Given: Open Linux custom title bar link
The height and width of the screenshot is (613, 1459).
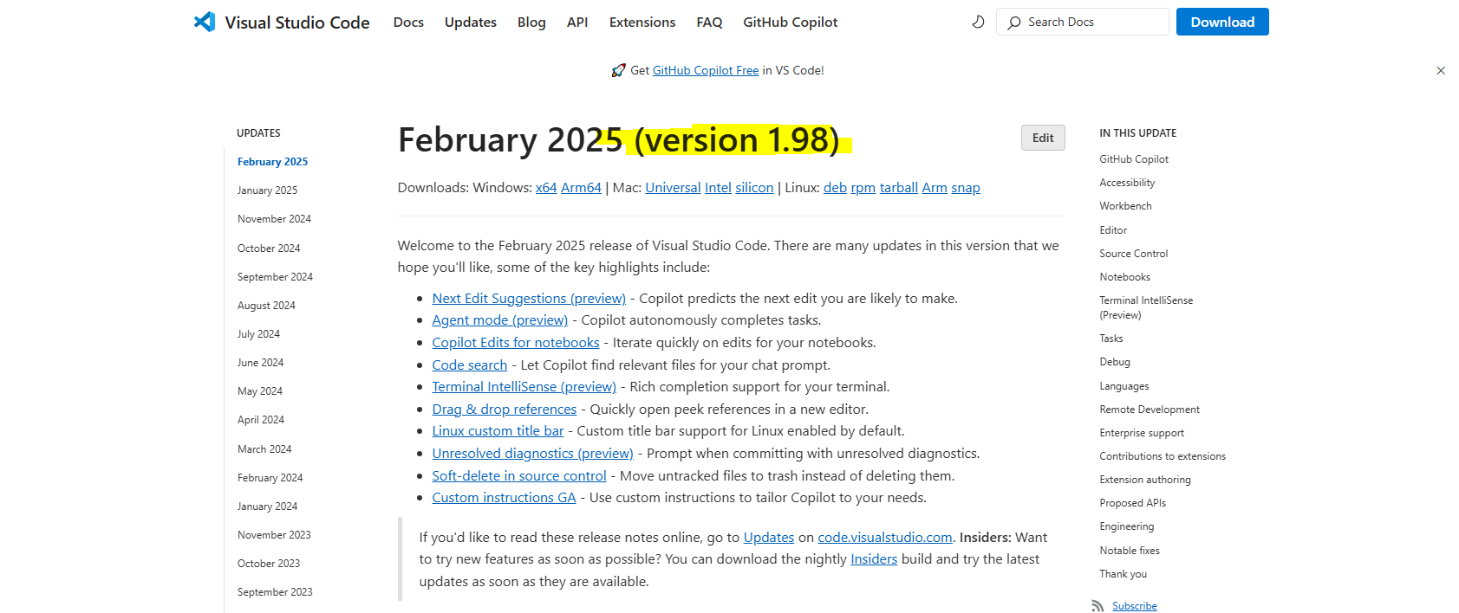Looking at the screenshot, I should [x=498, y=431].
